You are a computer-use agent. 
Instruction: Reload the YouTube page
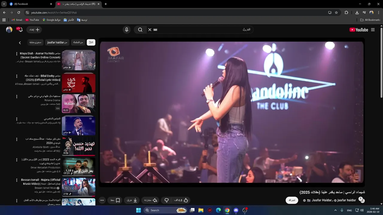click(x=19, y=13)
